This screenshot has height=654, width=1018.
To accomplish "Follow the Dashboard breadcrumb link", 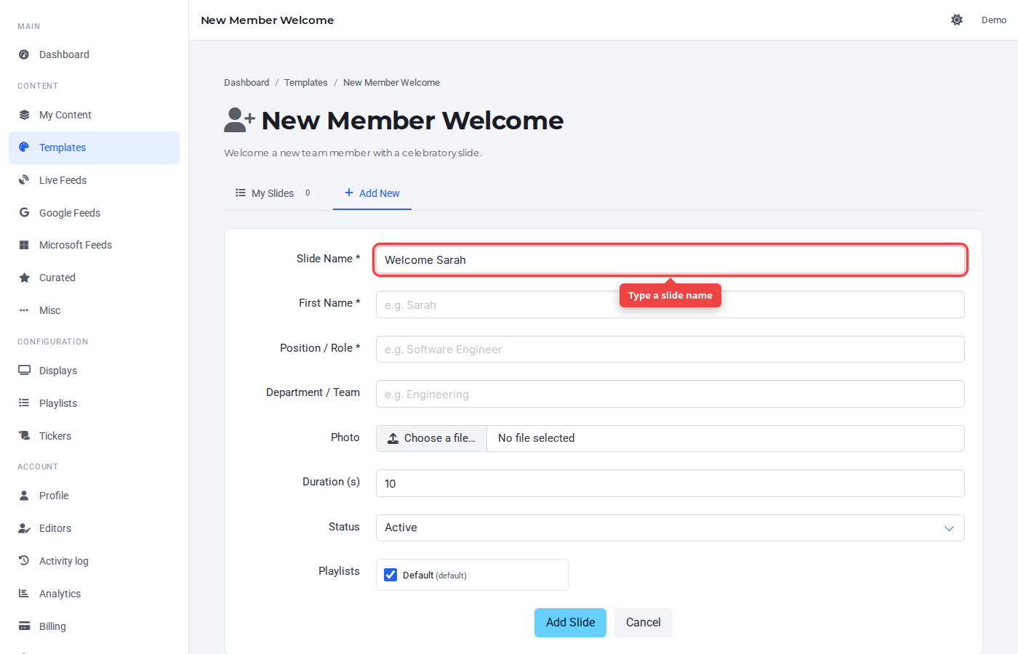I will [x=247, y=83].
